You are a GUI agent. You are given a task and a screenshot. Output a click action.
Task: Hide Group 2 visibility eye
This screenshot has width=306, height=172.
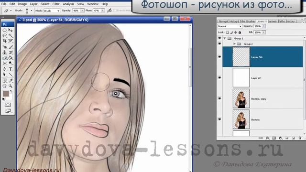(220, 43)
